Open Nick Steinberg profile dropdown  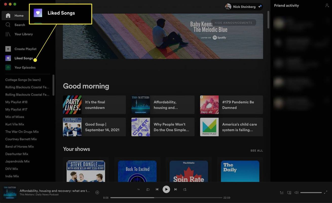(244, 7)
